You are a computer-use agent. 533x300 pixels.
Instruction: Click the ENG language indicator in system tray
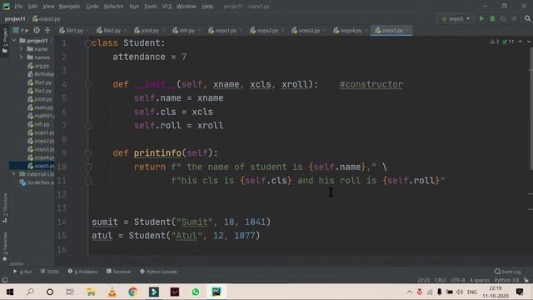tap(472, 292)
